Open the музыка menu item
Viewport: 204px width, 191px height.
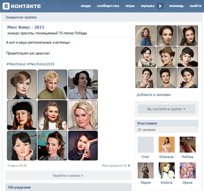148,6
